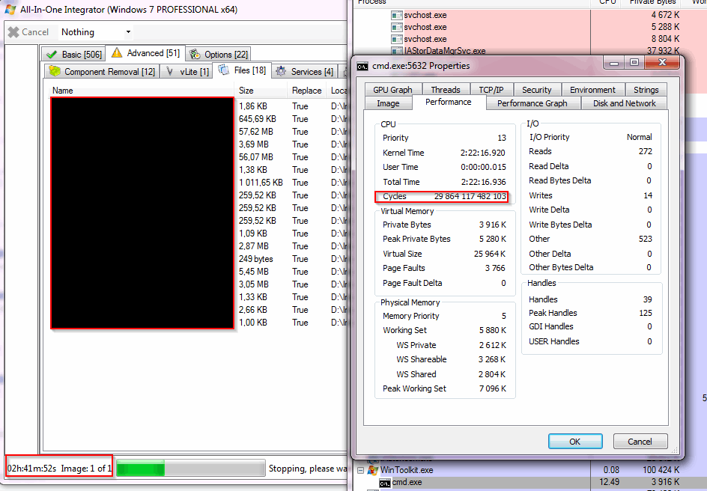Select the file row sized 1 011,65 KB
Screen dimensions: 707x491
click(198, 183)
